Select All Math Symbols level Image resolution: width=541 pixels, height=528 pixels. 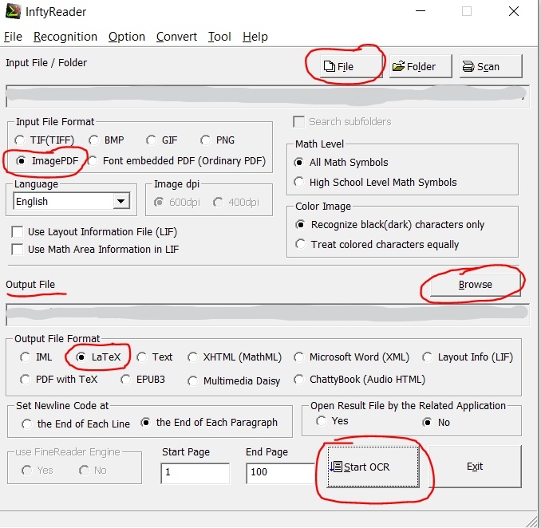341,163
